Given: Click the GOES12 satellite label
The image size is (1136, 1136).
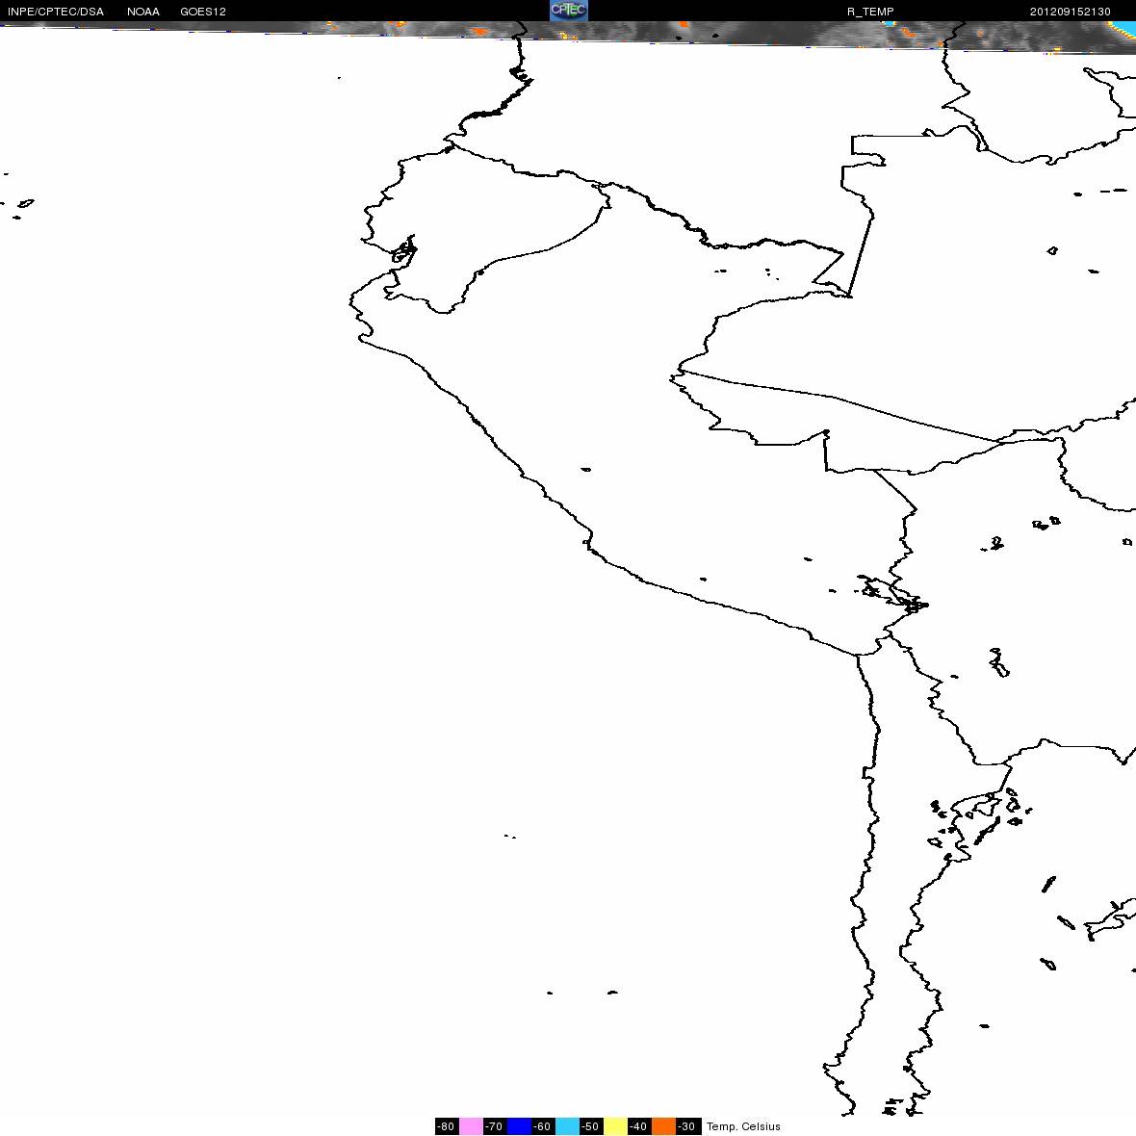Looking at the screenshot, I should 203,12.
